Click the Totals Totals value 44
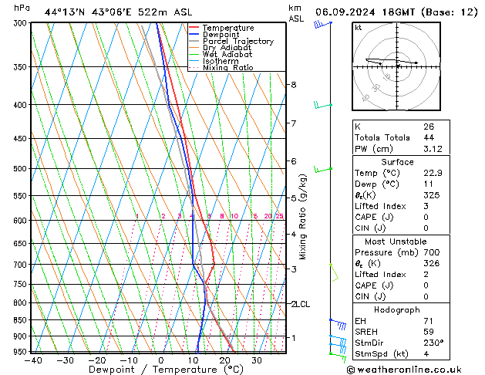485x375 pixels. (429, 137)
